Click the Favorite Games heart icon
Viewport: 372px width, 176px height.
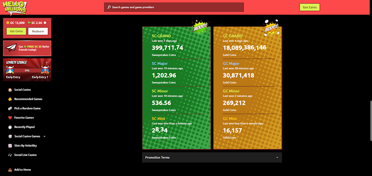point(10,118)
